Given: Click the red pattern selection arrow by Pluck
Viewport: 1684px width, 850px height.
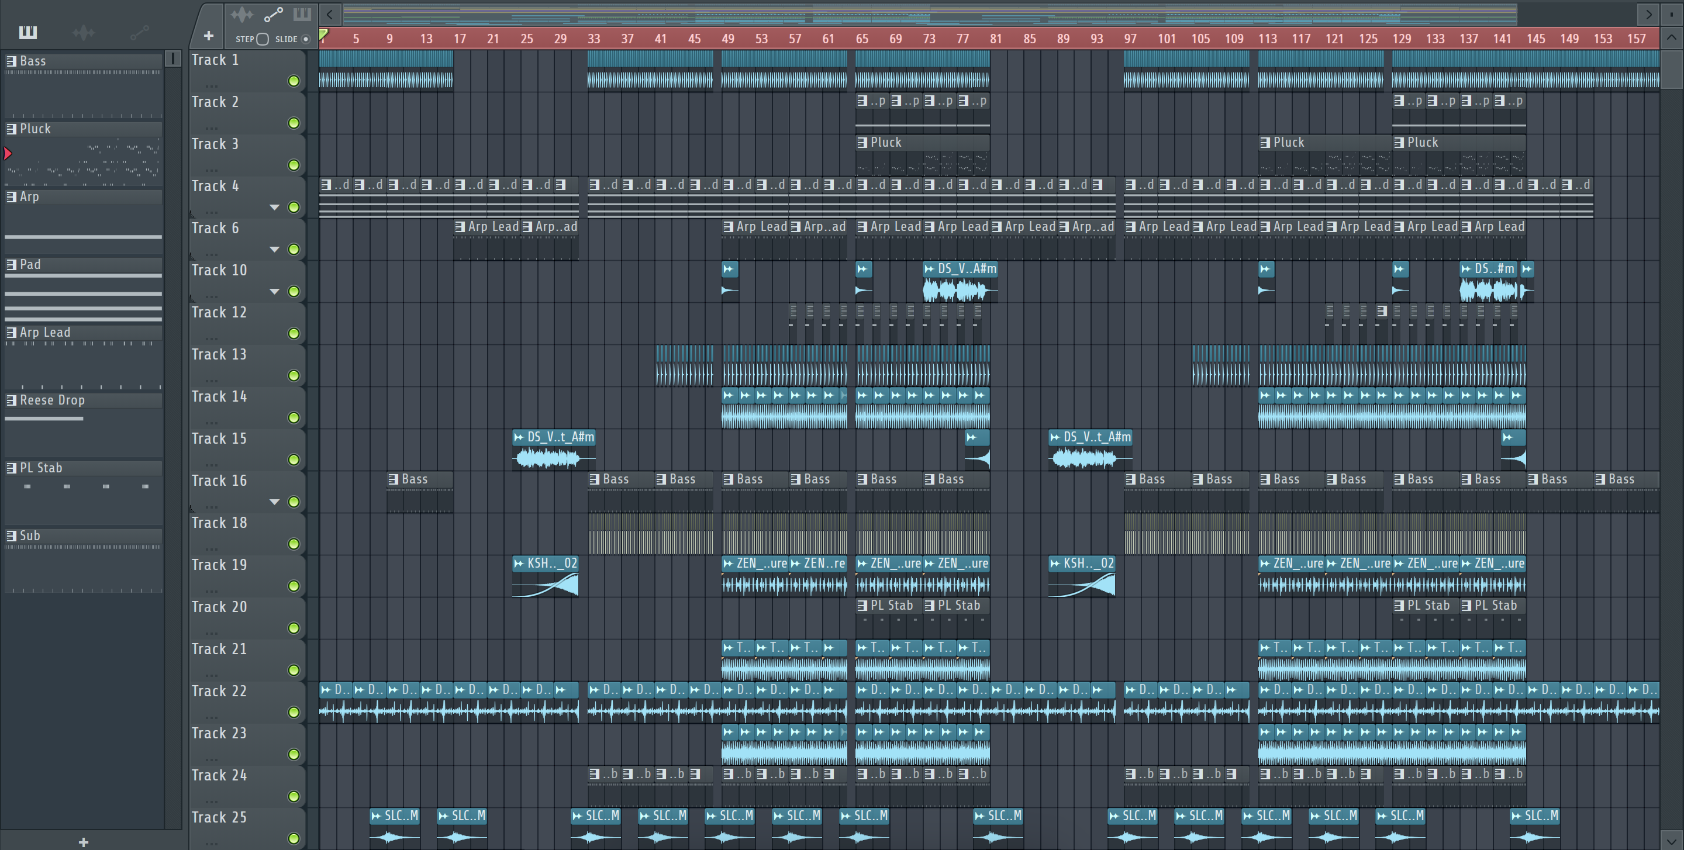Looking at the screenshot, I should (7, 154).
